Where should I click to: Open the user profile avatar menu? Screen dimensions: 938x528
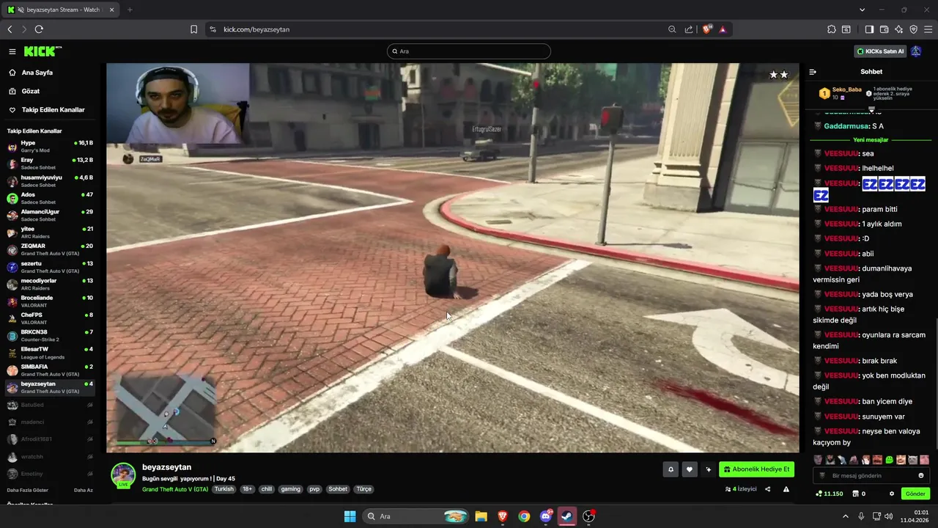click(916, 51)
